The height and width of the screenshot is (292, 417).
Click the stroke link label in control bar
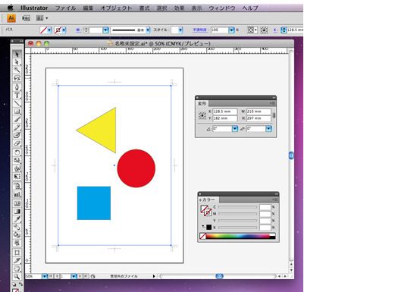click(x=77, y=30)
